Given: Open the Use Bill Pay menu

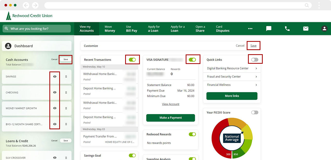Looking at the screenshot, I should coord(132,29).
